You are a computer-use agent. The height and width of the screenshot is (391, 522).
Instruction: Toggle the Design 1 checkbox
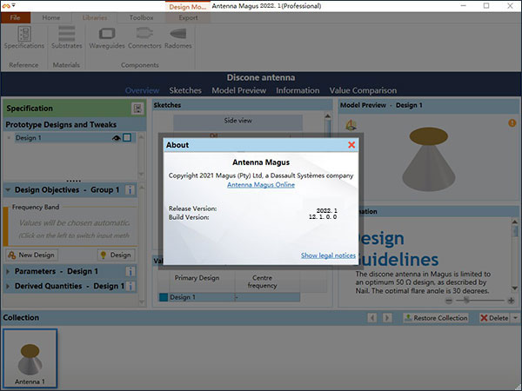127,138
